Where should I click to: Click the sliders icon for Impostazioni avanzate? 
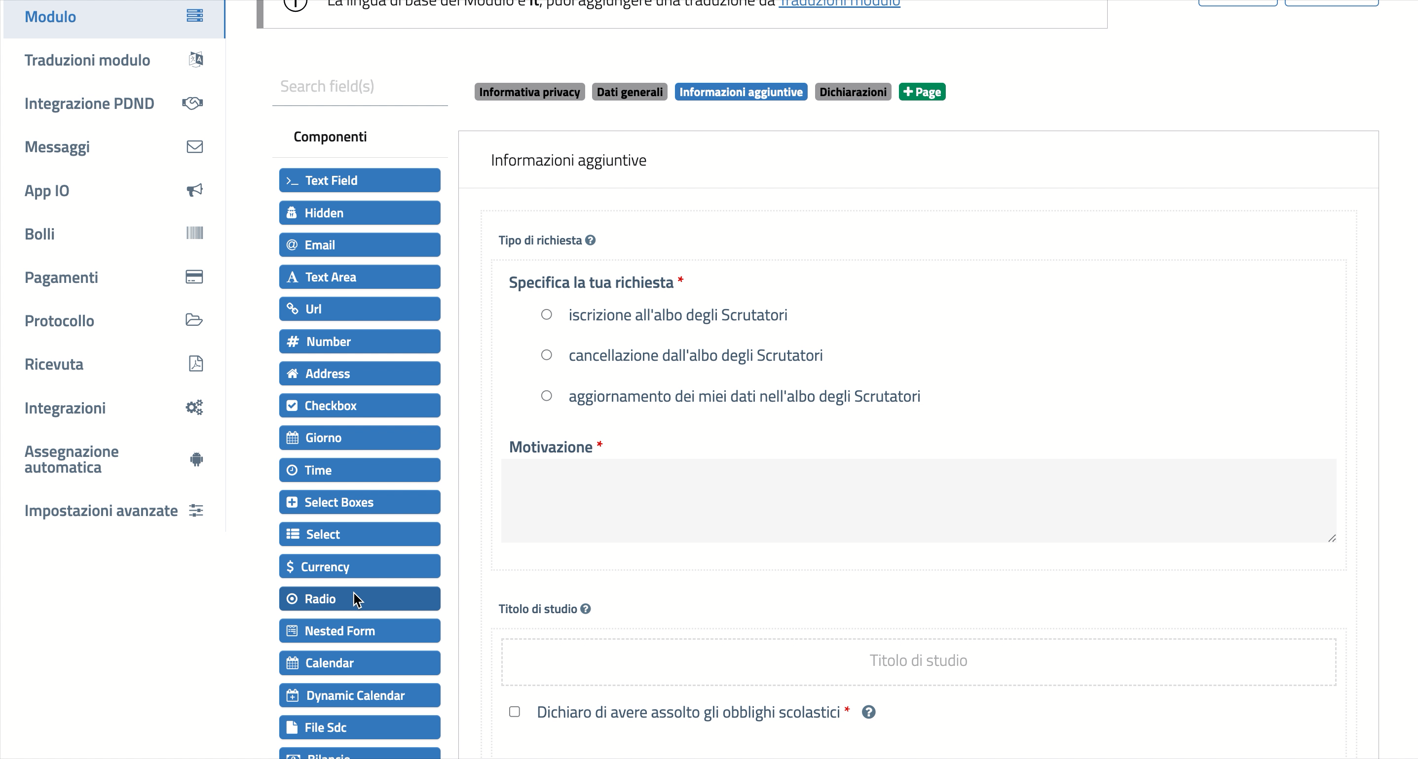point(196,511)
